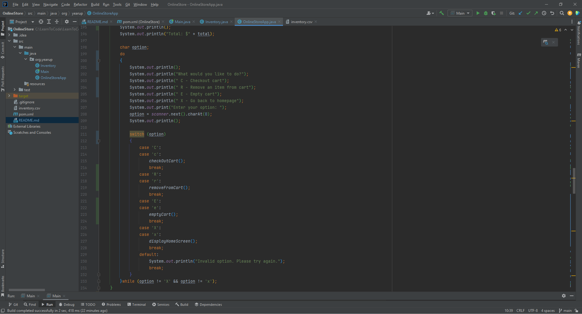Open the Dependencies tool window

tap(208, 304)
